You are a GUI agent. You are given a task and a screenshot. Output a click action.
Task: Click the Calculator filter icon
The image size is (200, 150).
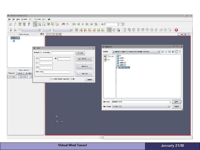click(x=125, y=30)
